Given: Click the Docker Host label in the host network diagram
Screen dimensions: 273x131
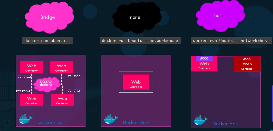Looking at the screenshot, I should pos(226,124).
